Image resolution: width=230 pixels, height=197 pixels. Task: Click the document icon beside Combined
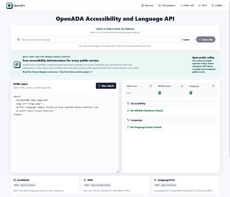tap(14, 180)
